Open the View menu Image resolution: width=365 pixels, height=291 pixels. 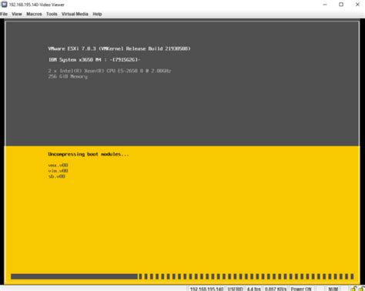17,14
